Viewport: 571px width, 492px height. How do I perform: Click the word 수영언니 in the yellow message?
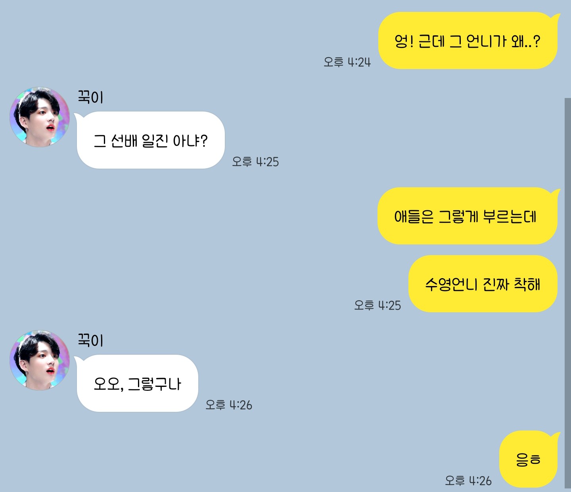click(451, 284)
